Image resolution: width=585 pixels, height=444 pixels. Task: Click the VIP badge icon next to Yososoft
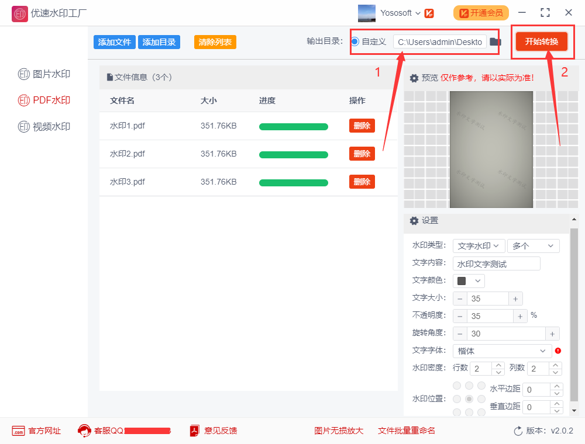[x=429, y=13]
